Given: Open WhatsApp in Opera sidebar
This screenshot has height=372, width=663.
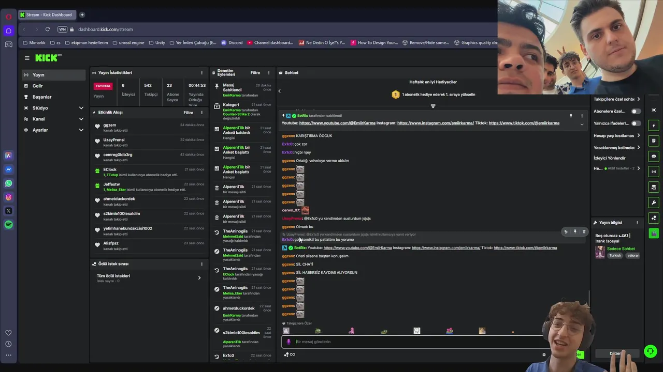Looking at the screenshot, I should 8,183.
